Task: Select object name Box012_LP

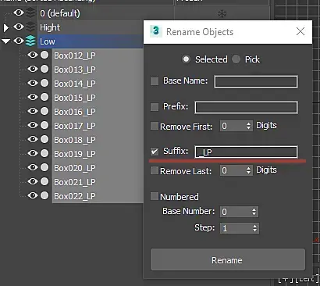Action: click(x=75, y=55)
